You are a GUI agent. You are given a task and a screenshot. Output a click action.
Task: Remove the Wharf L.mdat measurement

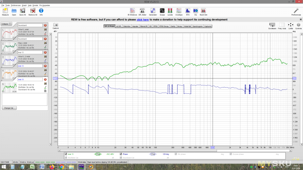(x=45, y=25)
